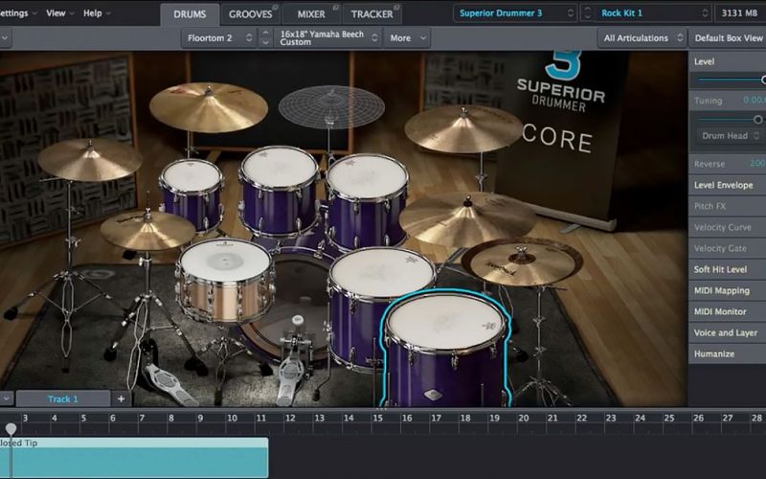Open the Tracker tab

[372, 14]
